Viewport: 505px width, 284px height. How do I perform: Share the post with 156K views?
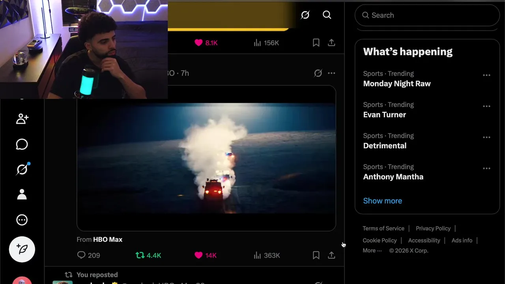tap(331, 43)
